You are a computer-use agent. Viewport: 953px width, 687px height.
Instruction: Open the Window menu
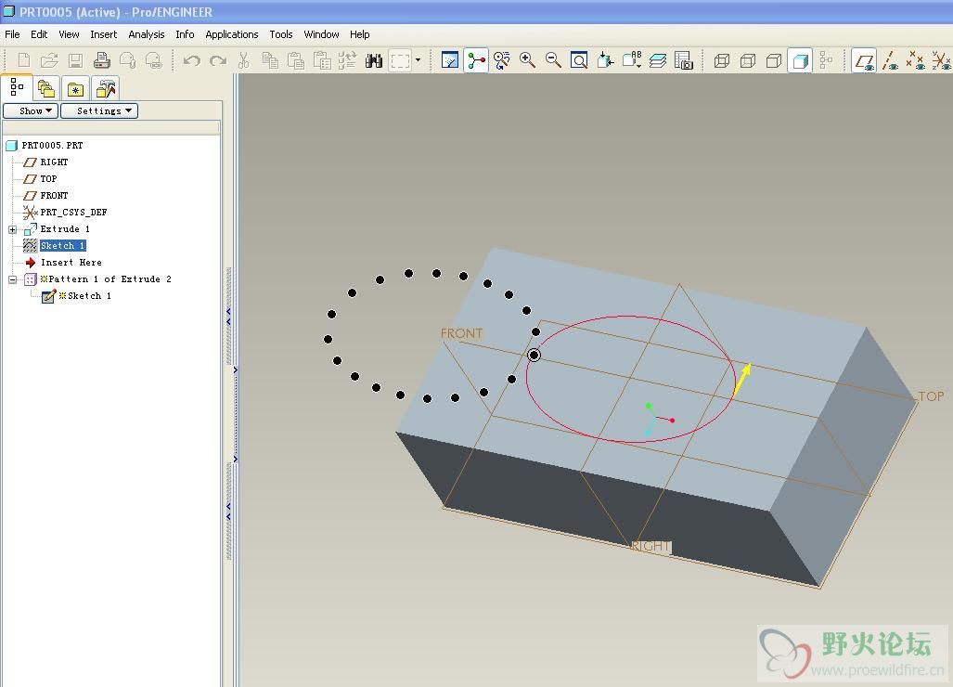321,34
